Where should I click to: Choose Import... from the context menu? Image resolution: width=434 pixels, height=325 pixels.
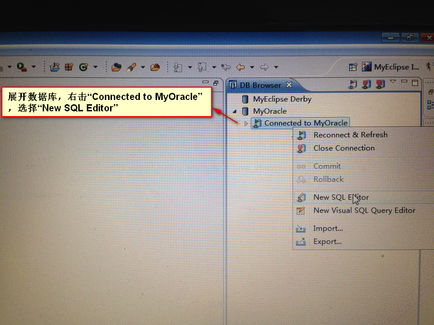(x=328, y=228)
